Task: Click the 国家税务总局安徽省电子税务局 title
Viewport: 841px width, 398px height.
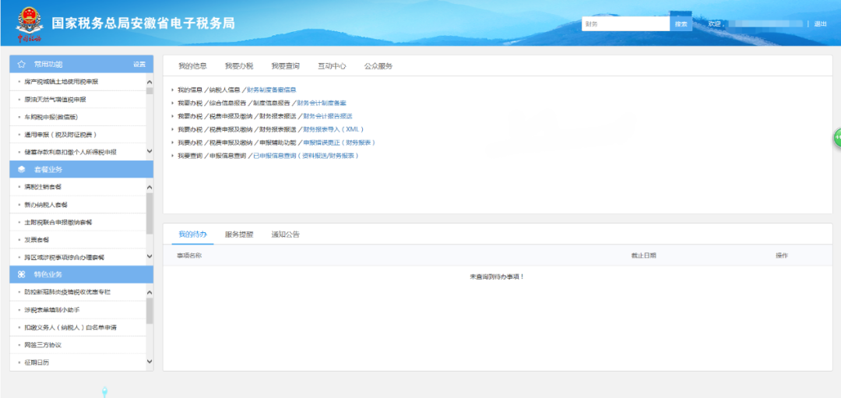Action: click(x=143, y=23)
